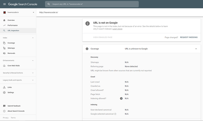The width and height of the screenshot is (203, 121).
Task: Click VIEW CRAWLED PAGE
Action: 103,37
